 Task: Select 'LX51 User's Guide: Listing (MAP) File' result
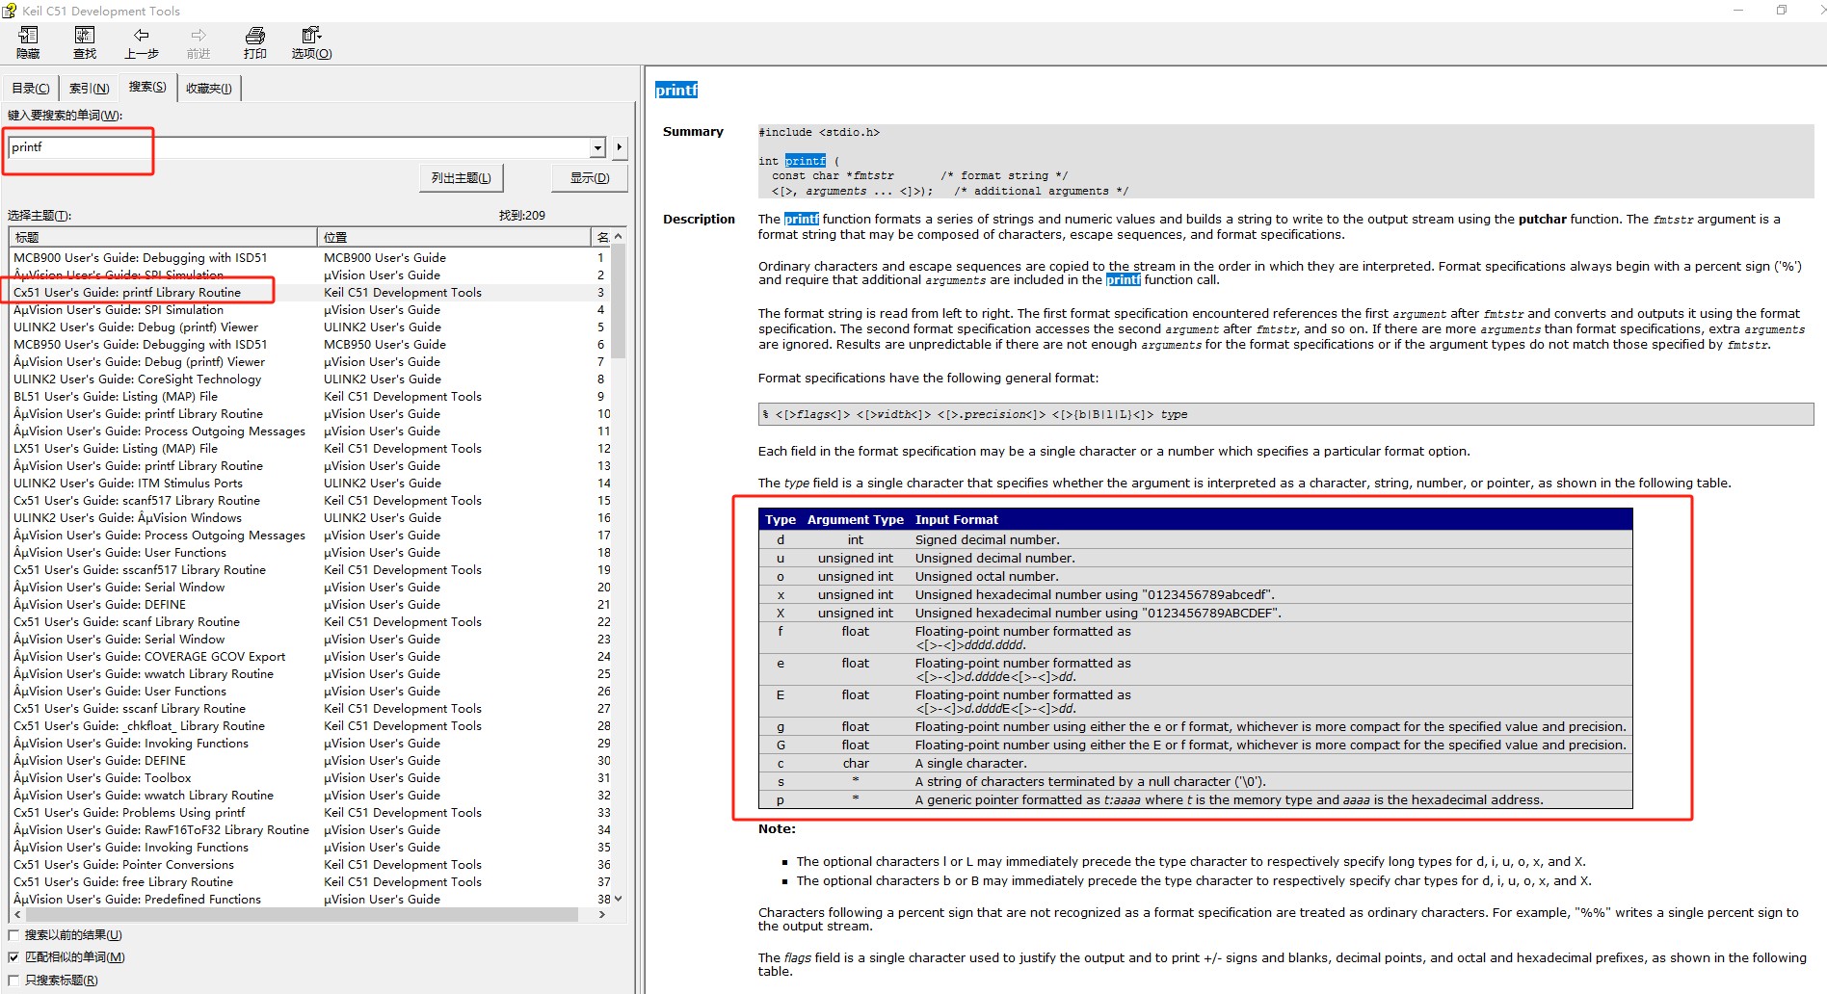116,449
